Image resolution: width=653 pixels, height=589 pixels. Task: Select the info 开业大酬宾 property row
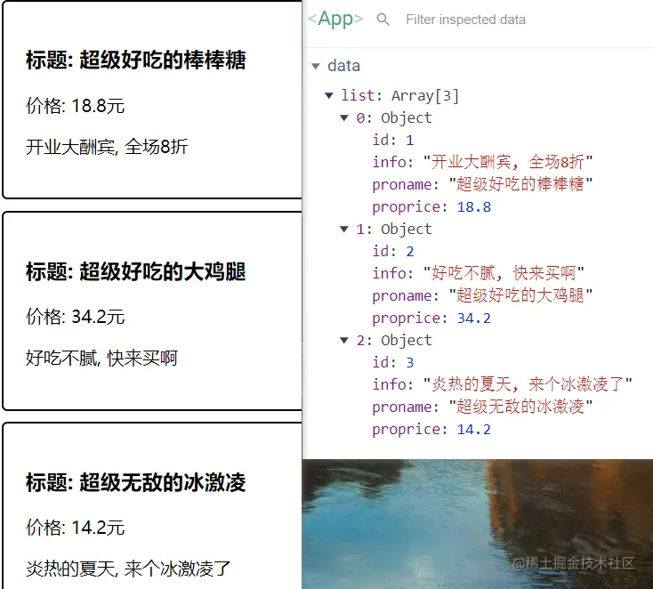coord(482,163)
